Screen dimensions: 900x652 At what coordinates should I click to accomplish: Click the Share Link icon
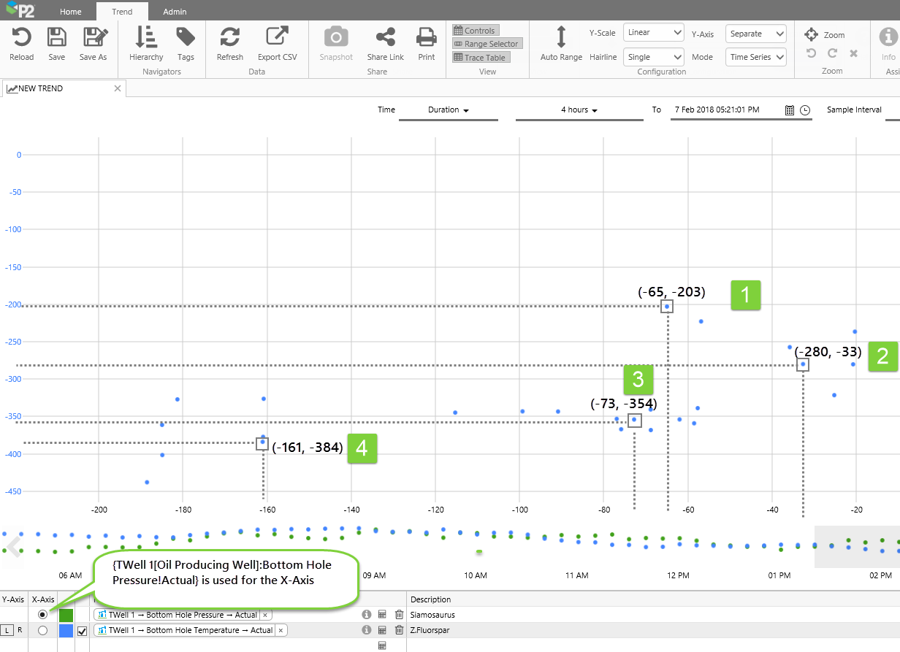(x=385, y=38)
